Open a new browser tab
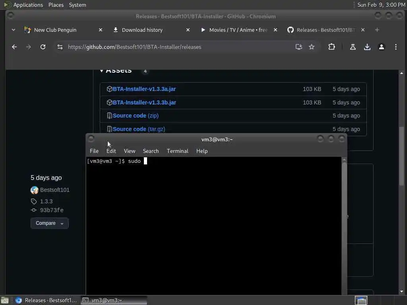 coord(377,30)
